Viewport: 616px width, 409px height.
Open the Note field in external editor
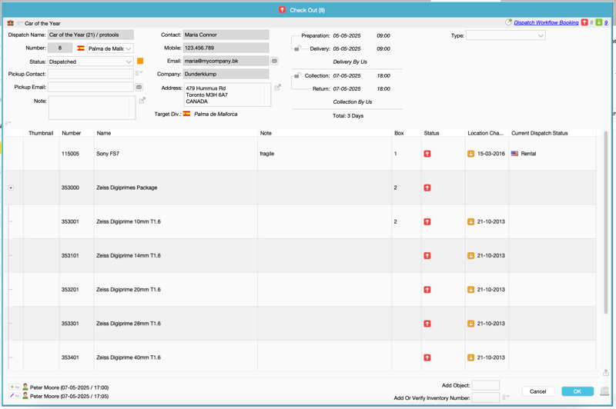point(142,101)
